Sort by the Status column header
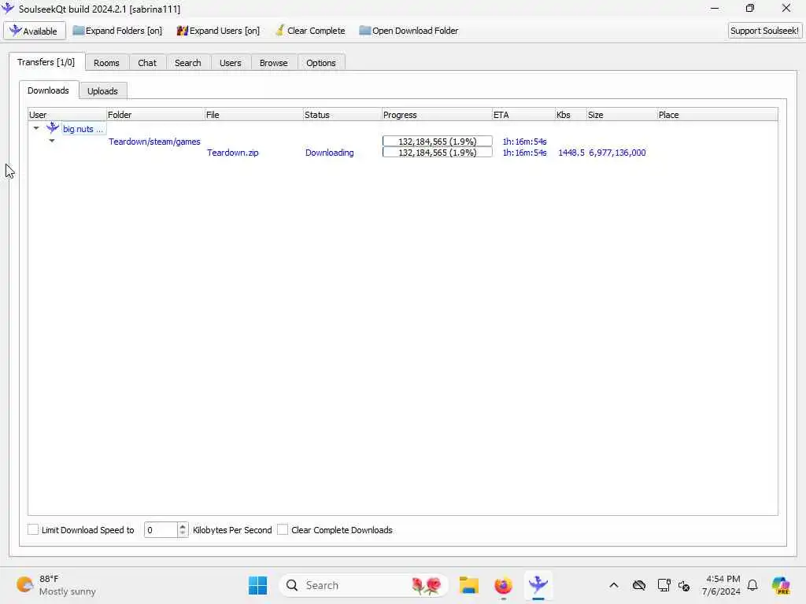The image size is (806, 604). [342, 115]
